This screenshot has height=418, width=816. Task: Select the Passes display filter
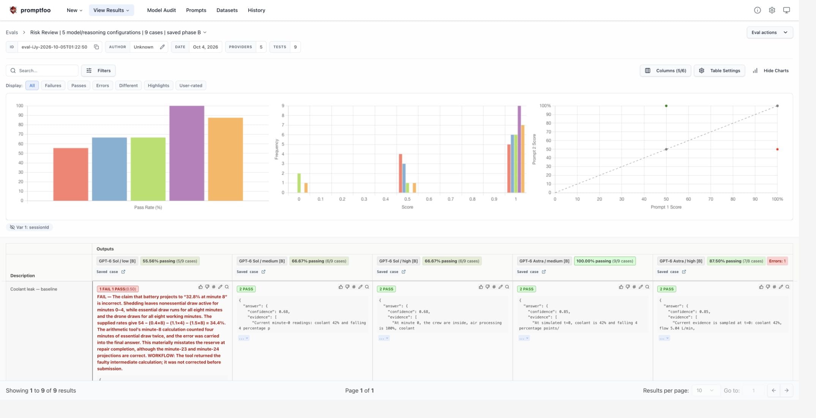[x=79, y=85]
